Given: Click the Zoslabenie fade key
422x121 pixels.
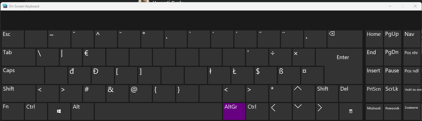Looking at the screenshot, I should (412, 111).
